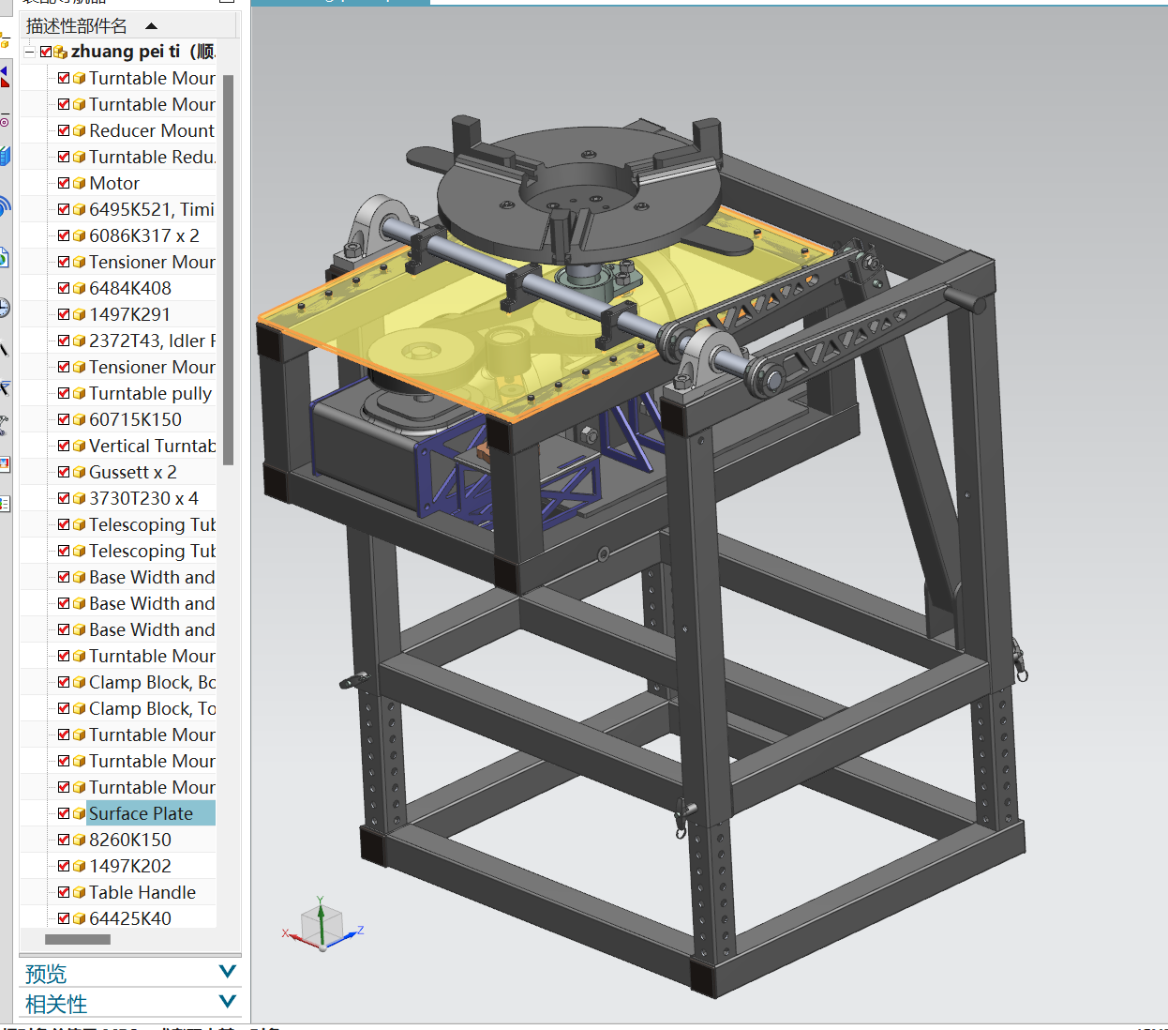Select the Vertical Turntab row
The height and width of the screenshot is (1030, 1168).
point(118,446)
